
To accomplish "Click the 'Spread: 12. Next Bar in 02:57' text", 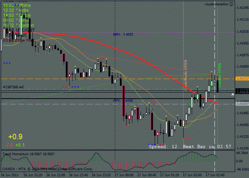I will (190, 146).
